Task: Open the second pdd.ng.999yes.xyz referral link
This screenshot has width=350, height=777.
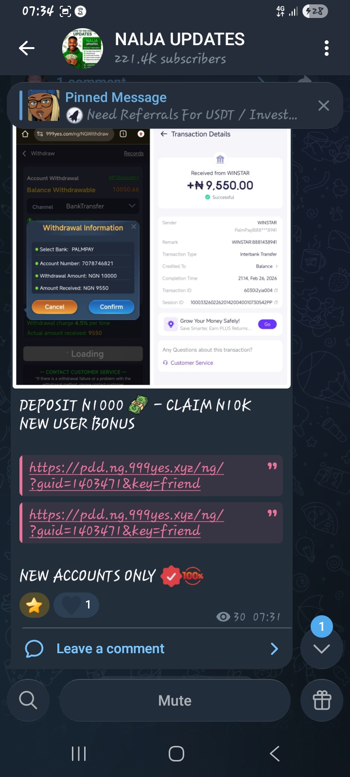Action: click(x=126, y=523)
